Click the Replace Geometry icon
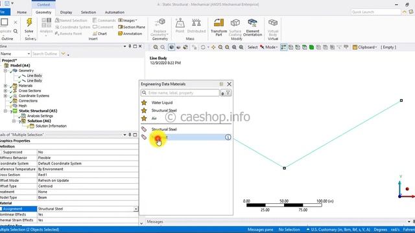The width and height of the screenshot is (415, 233). point(160,23)
